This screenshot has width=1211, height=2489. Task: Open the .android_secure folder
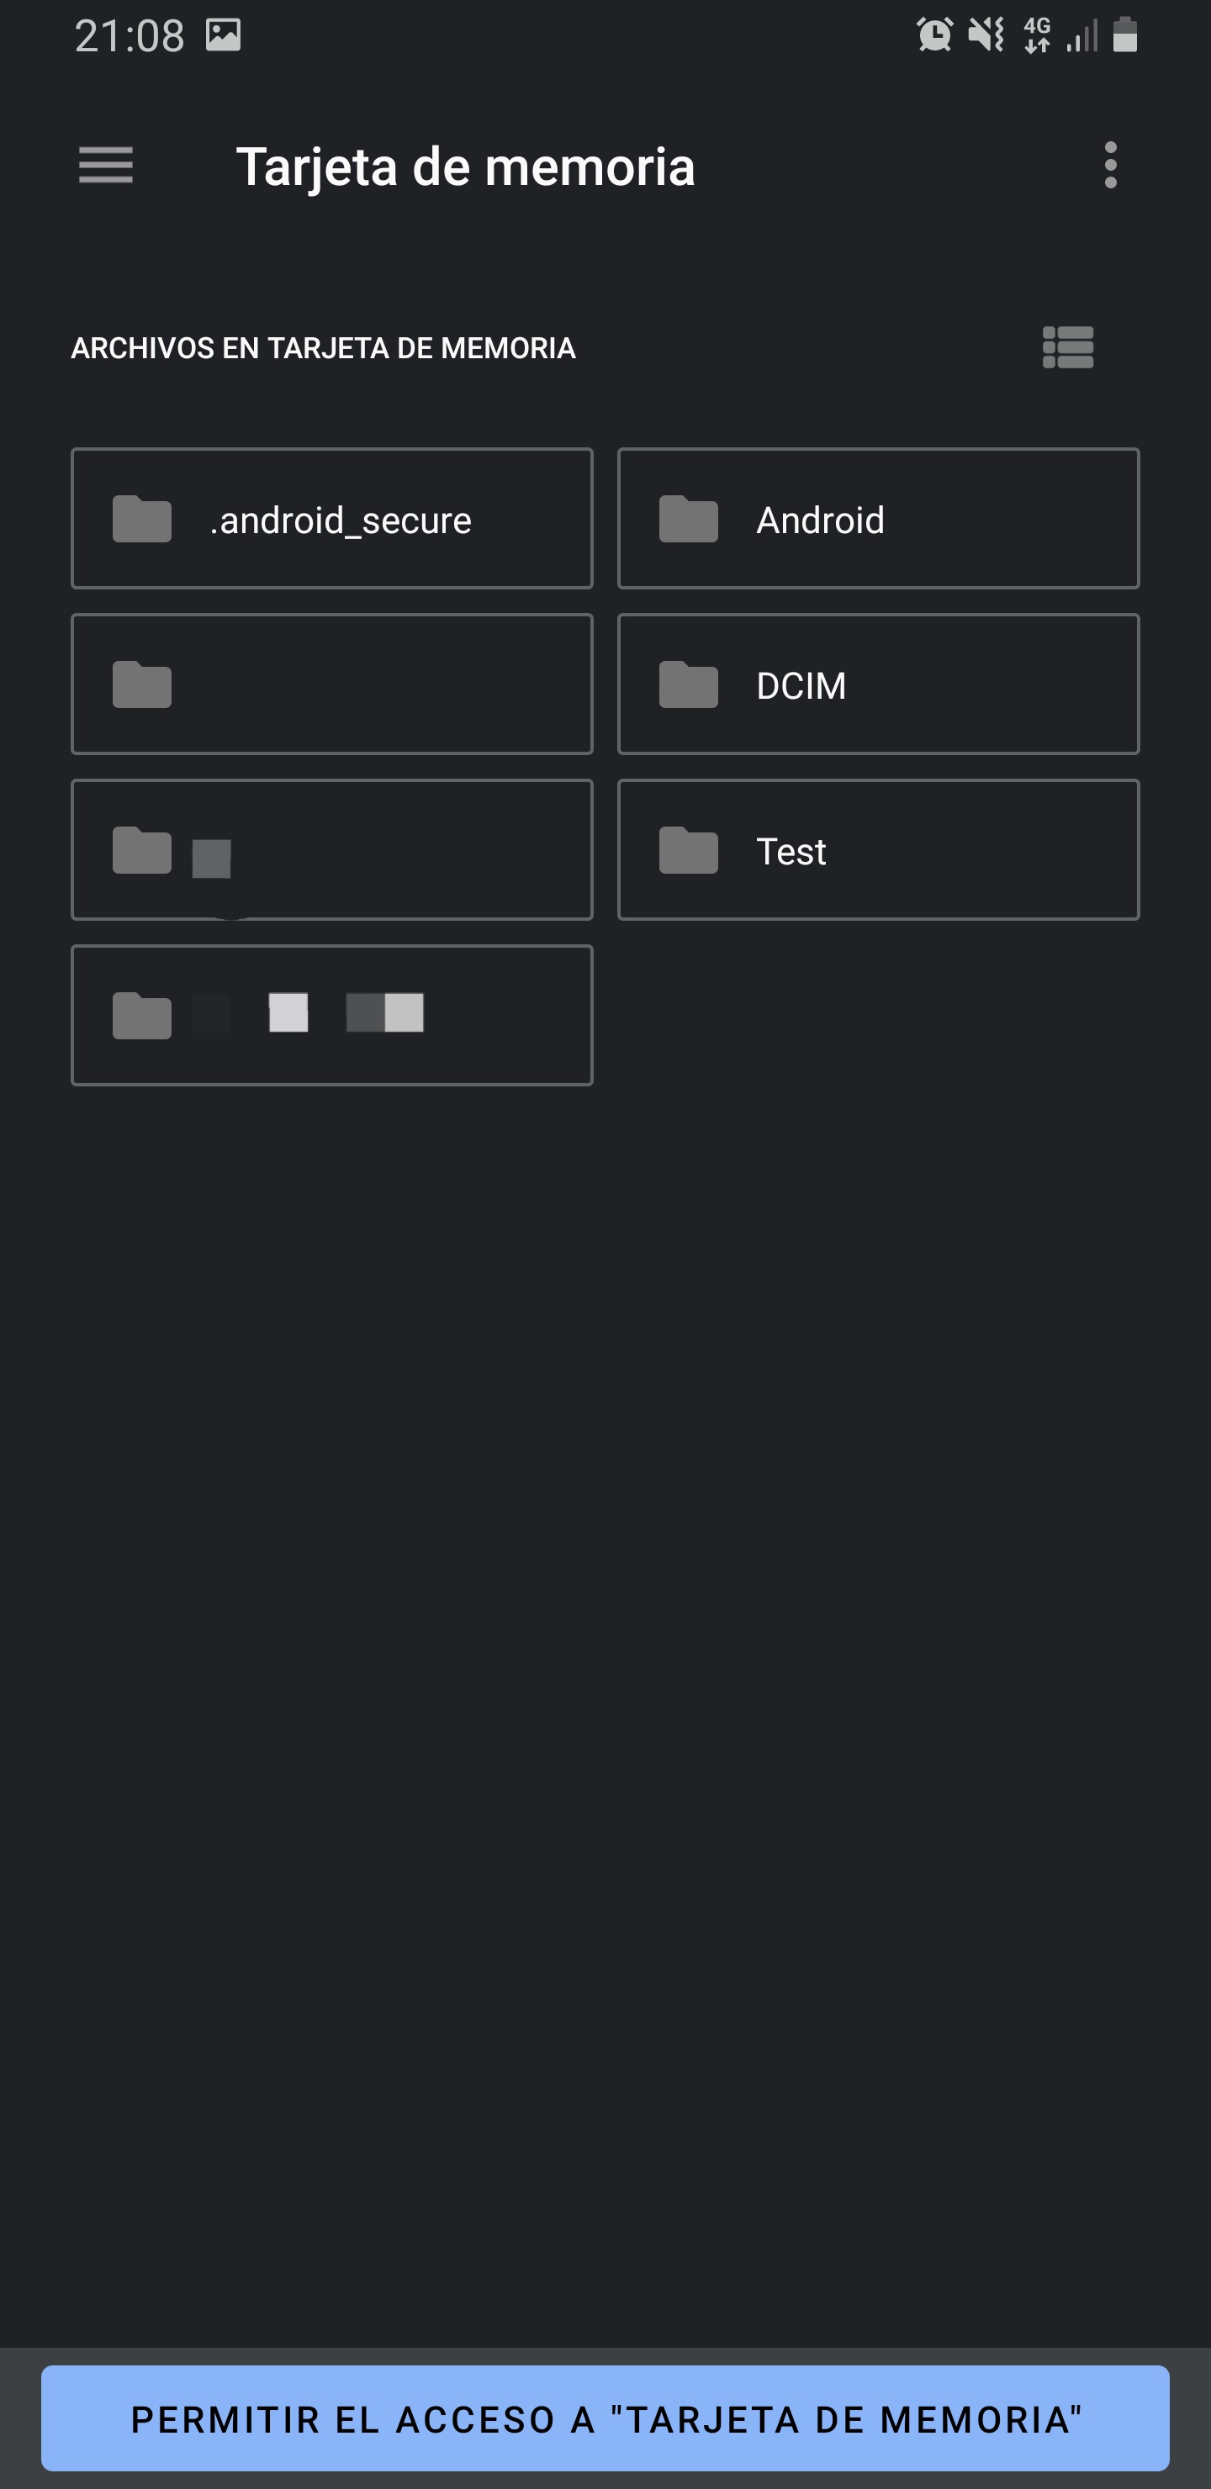[x=331, y=519]
